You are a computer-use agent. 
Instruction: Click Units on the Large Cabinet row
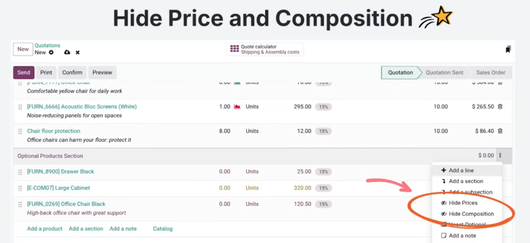(252, 188)
